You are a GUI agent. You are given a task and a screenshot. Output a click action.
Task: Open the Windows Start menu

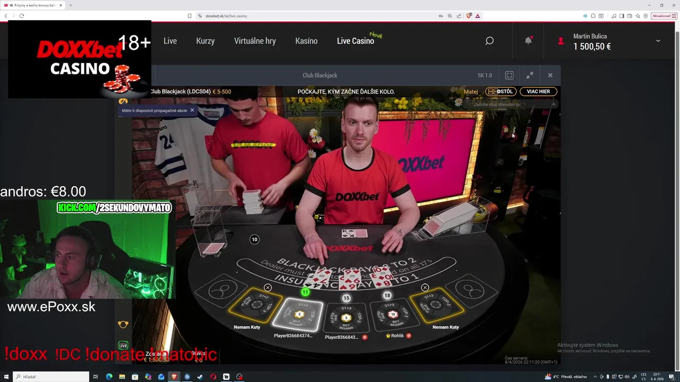click(x=6, y=377)
